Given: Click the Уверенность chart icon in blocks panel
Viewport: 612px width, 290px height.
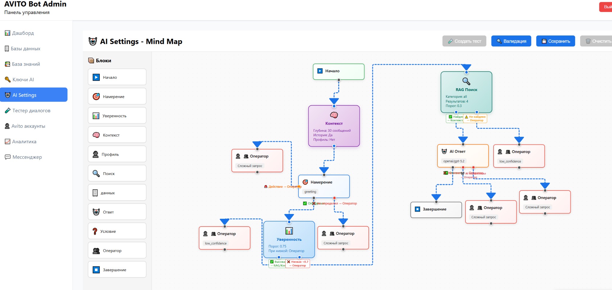Looking at the screenshot, I should 96,116.
